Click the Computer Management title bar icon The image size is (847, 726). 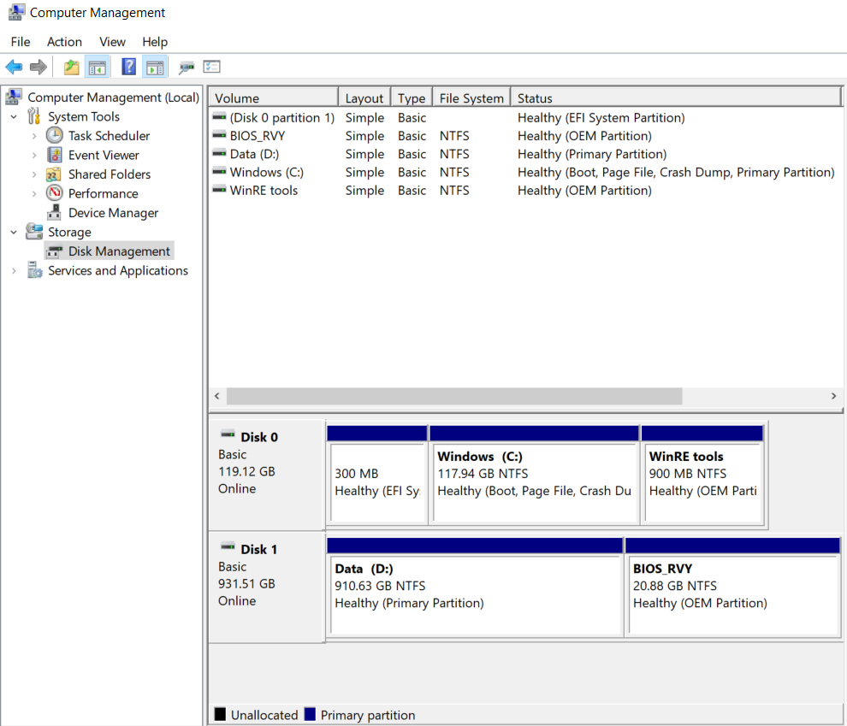16,12
